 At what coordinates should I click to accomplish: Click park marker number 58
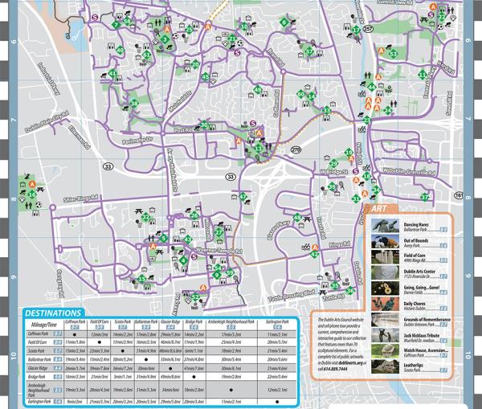click(x=127, y=22)
